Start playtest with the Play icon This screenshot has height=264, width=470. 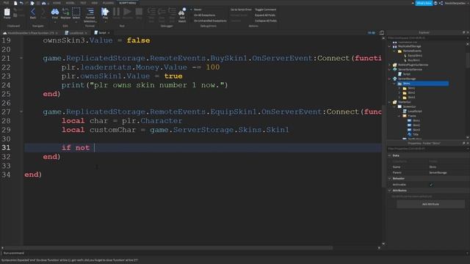click(x=105, y=12)
